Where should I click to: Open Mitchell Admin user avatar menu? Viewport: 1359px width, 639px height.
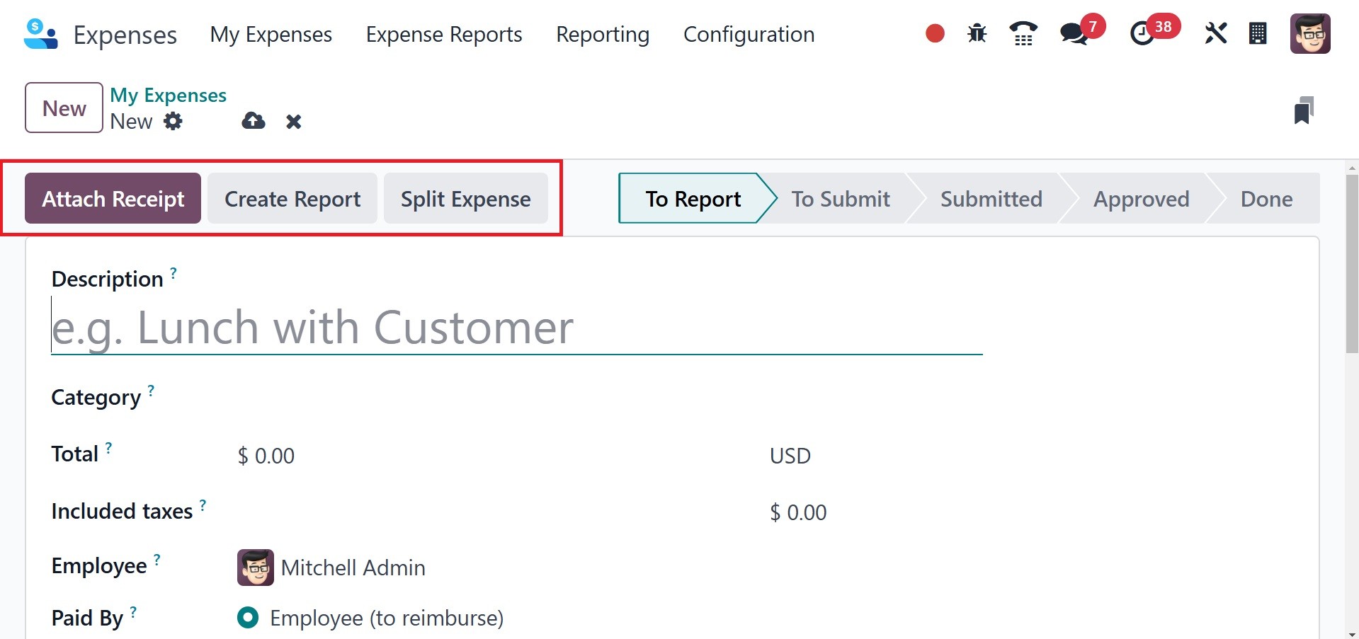(x=1309, y=33)
